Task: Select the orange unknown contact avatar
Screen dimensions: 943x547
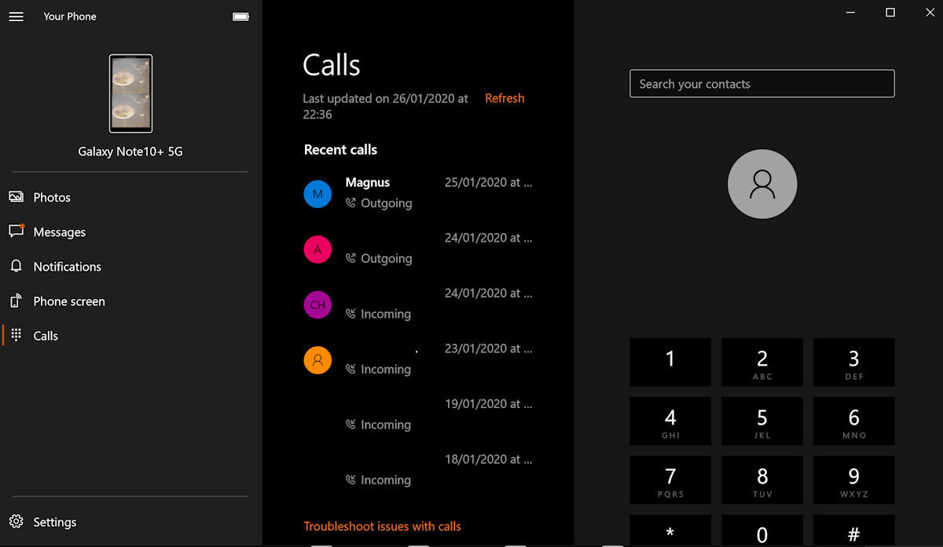Action: [317, 360]
